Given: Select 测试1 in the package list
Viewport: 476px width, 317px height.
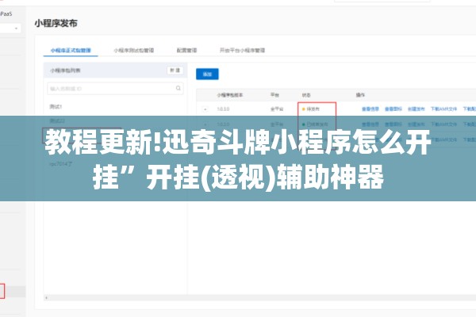Looking at the screenshot, I should [56, 107].
